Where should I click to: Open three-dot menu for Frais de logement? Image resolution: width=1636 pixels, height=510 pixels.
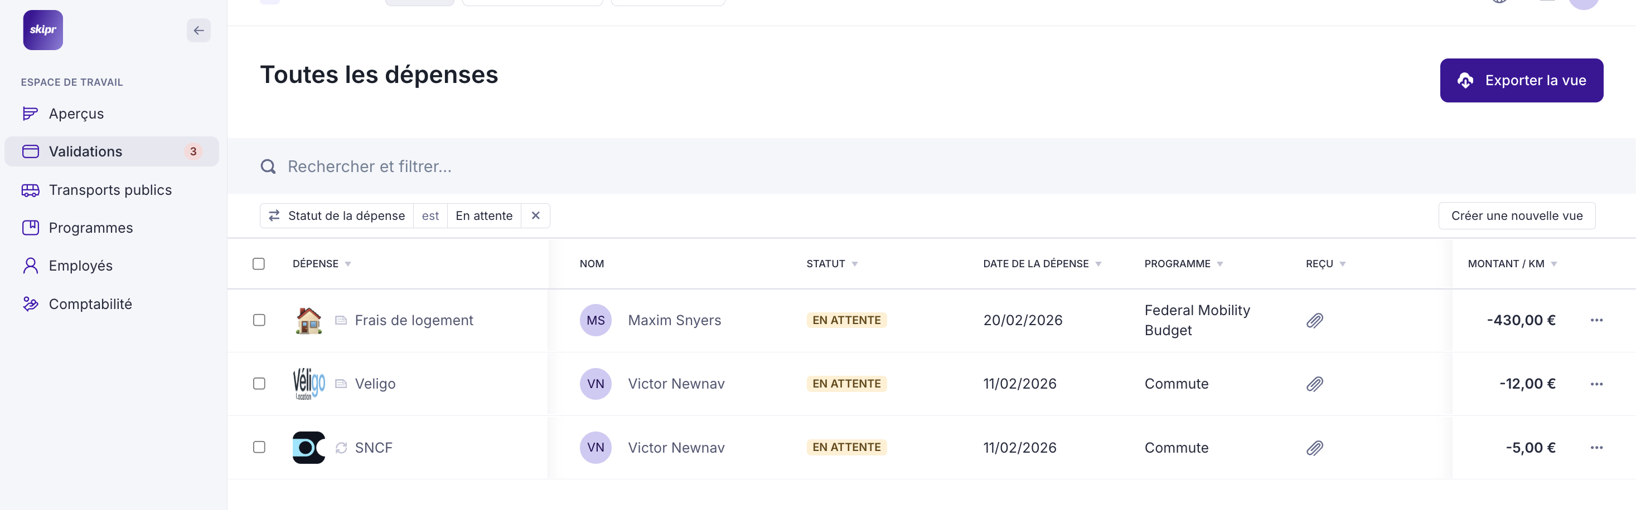[1596, 320]
